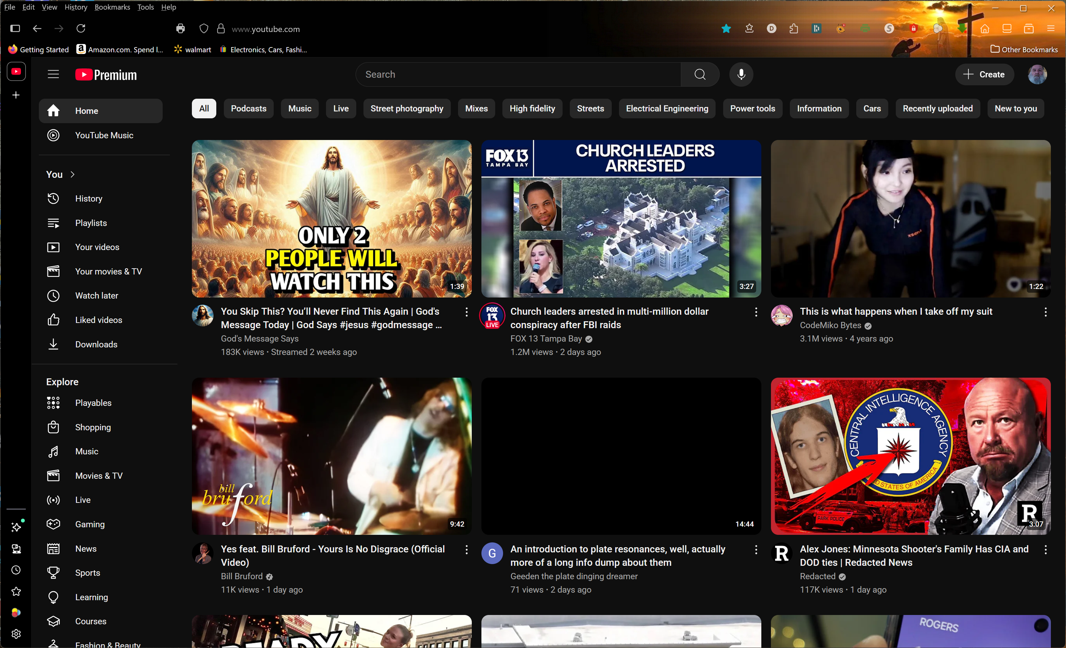1066x648 pixels.
Task: Open Liked videos from sidebar
Action: (98, 320)
